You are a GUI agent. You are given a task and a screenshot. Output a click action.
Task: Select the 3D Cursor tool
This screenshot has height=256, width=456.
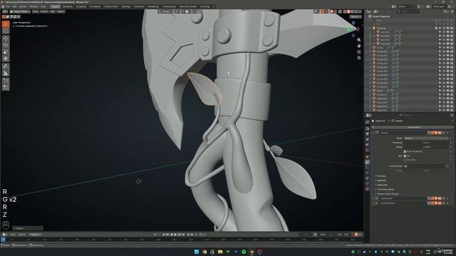[6, 31]
